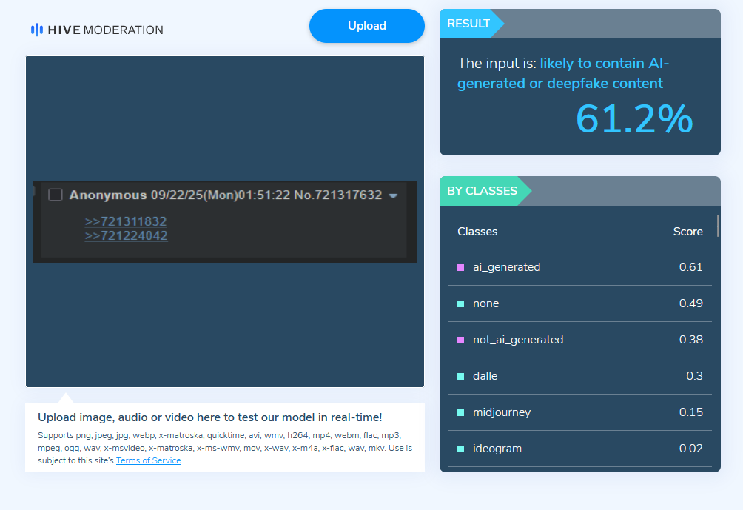Tick the checkbox beside Anonymous post
Viewport: 743px width, 510px height.
click(56, 195)
